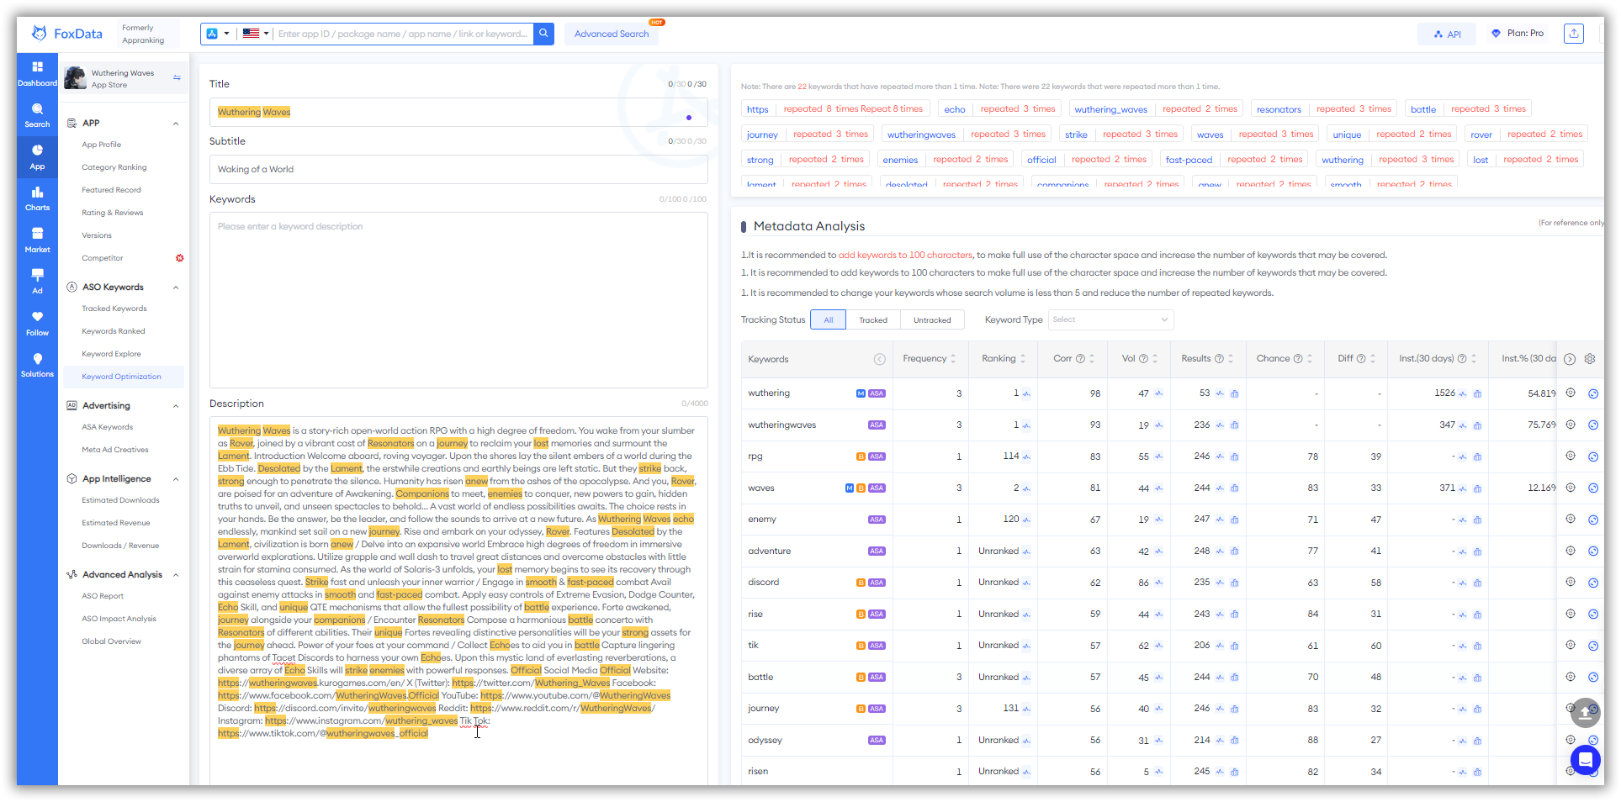The image size is (1621, 802).
Task: Click into the Subtitle field
Action: point(458,169)
